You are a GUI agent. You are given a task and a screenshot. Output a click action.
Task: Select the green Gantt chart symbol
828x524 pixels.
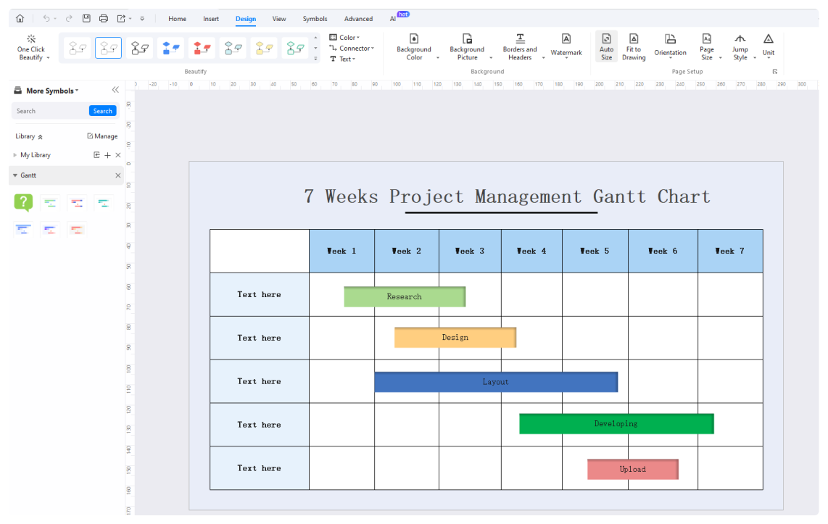(50, 203)
